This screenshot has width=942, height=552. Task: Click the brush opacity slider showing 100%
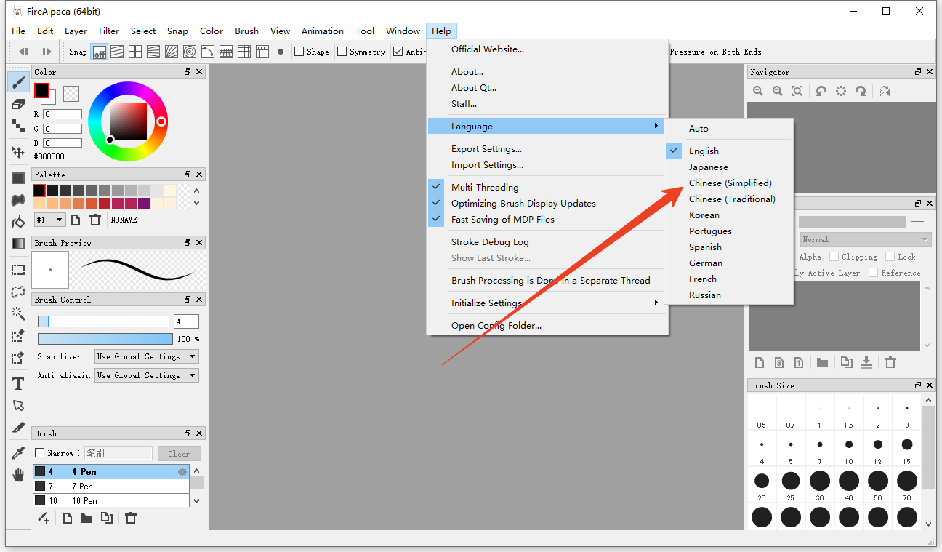pyautogui.click(x=105, y=339)
